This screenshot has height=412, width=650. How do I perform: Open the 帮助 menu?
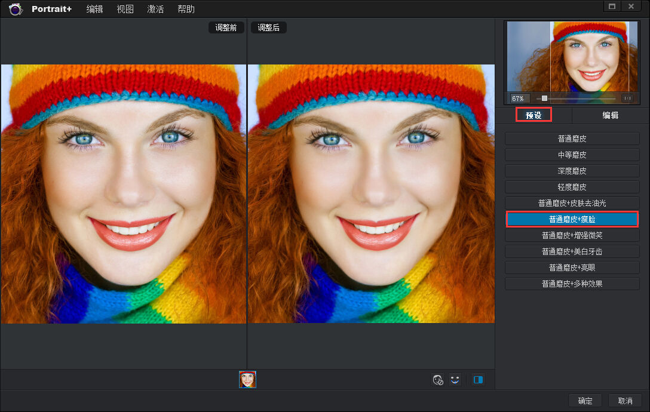point(186,9)
